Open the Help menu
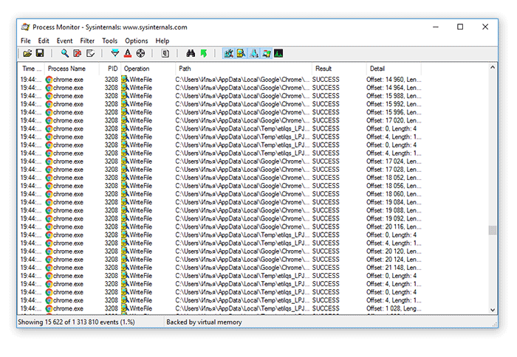The width and height of the screenshot is (517, 357). coord(162,41)
